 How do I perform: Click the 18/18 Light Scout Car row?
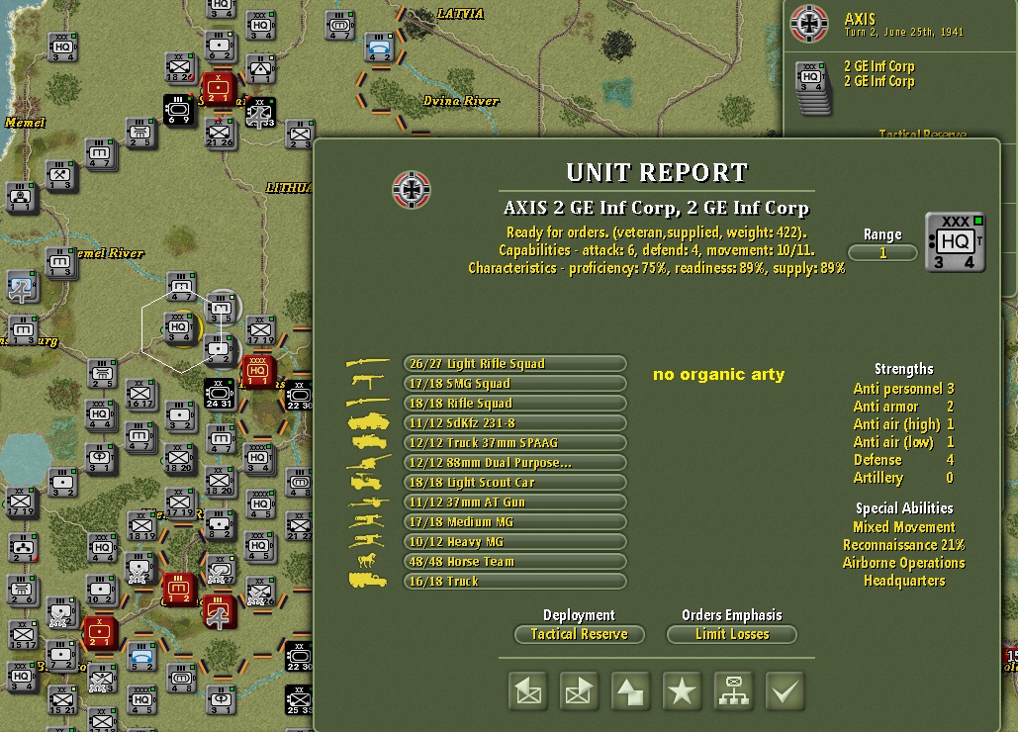click(x=514, y=482)
